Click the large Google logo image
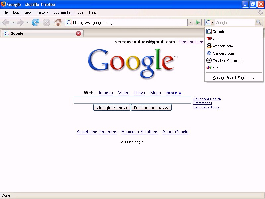The width and height of the screenshot is (265, 199). click(133, 63)
